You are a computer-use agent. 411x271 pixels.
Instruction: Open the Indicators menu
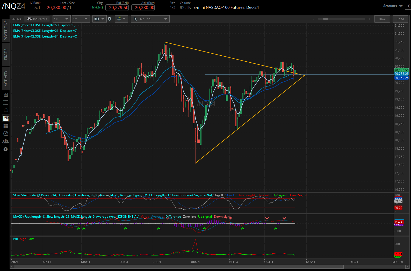pyautogui.click(x=37, y=19)
